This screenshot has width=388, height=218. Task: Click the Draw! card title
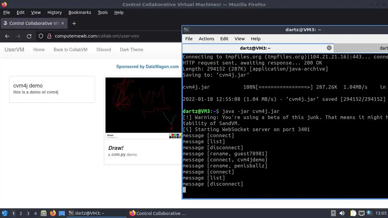[x=116, y=148]
